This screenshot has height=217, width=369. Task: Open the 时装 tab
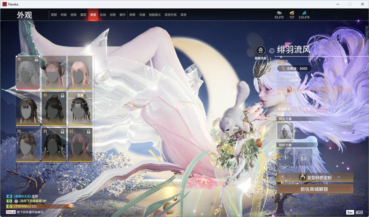(x=63, y=15)
